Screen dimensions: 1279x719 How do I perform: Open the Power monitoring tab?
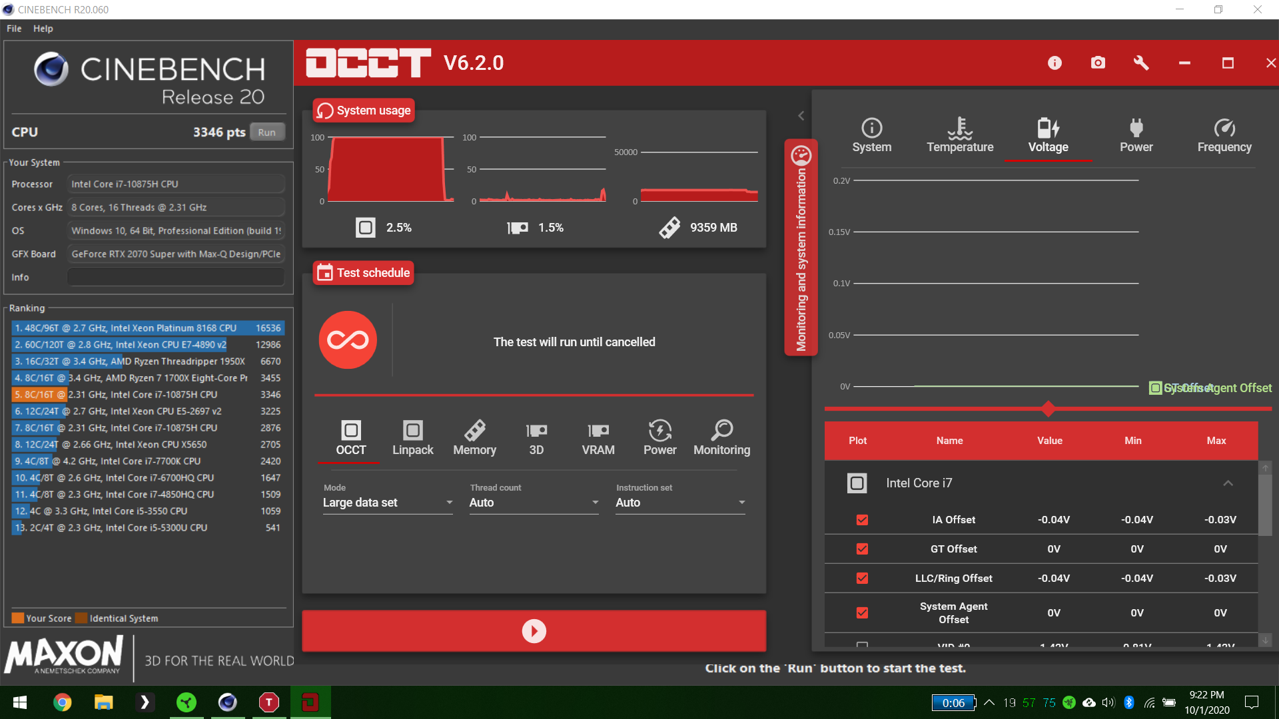tap(1136, 136)
